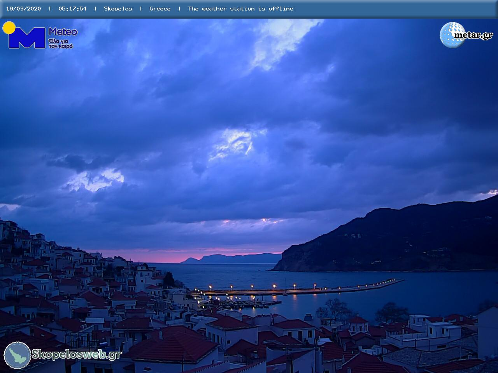
Task: Open the Skopelosweb.gr link text
Action: tap(77, 354)
